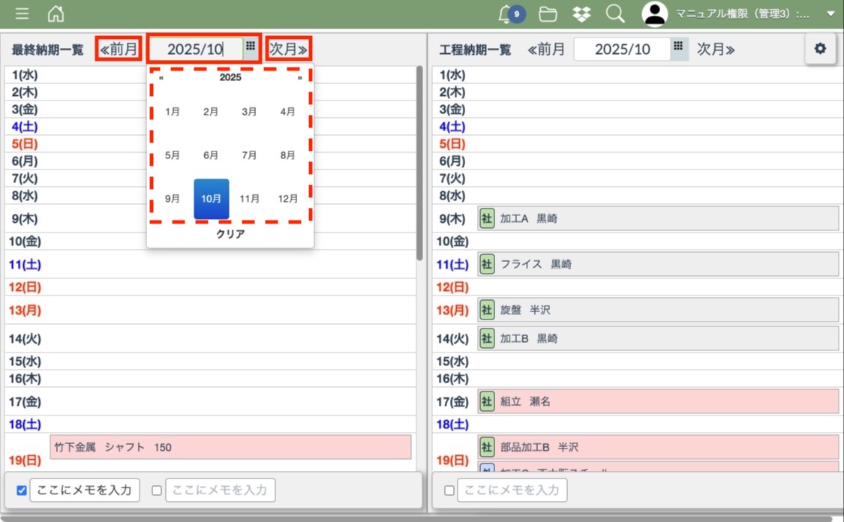
Task: Click the Dropbox icon
Action: [x=581, y=13]
